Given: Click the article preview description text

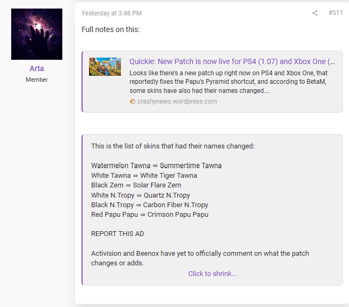Looking at the screenshot, I should [x=229, y=82].
